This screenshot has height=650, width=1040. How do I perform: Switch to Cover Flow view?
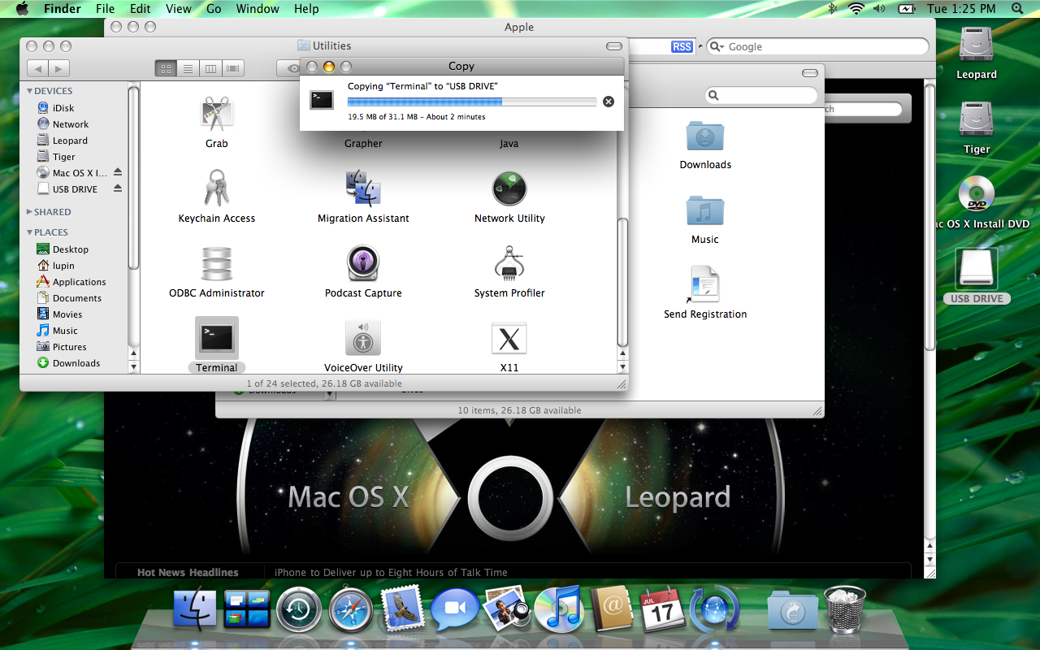coord(234,69)
